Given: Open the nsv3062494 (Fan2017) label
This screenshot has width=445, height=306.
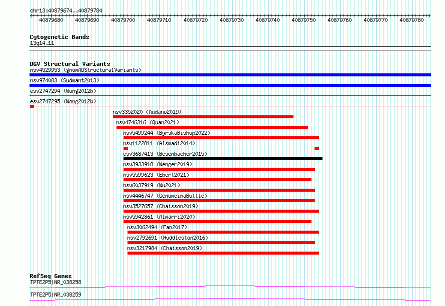Looking at the screenshot, I should [x=157, y=227].
